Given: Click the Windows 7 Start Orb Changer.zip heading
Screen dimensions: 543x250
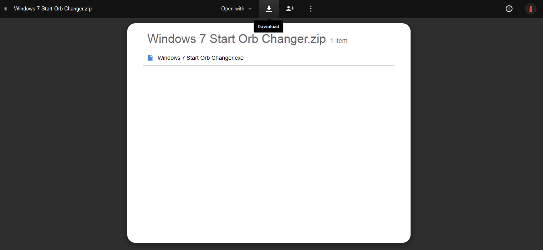Looking at the screenshot, I should pyautogui.click(x=236, y=39).
